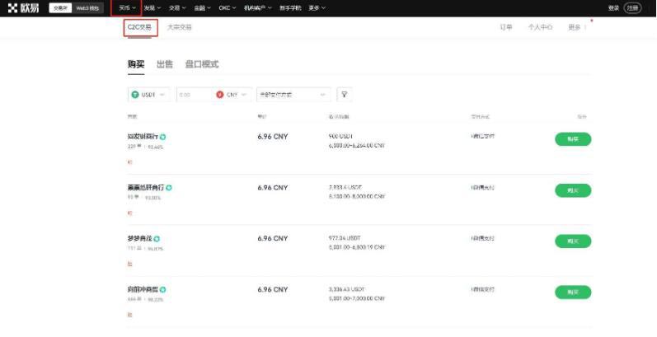The image size is (657, 337).
Task: Open the 盘口模式 tab
Action: coord(201,64)
